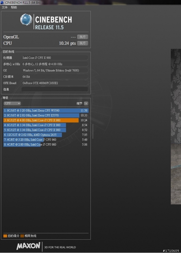Open the CPU ranking dropdown
Image resolution: width=181 pixels, height=253 pixels.
pyautogui.click(x=12, y=103)
